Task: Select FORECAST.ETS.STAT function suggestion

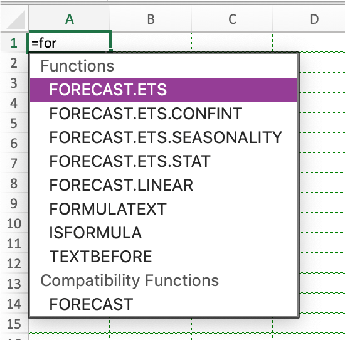Action: (x=164, y=161)
